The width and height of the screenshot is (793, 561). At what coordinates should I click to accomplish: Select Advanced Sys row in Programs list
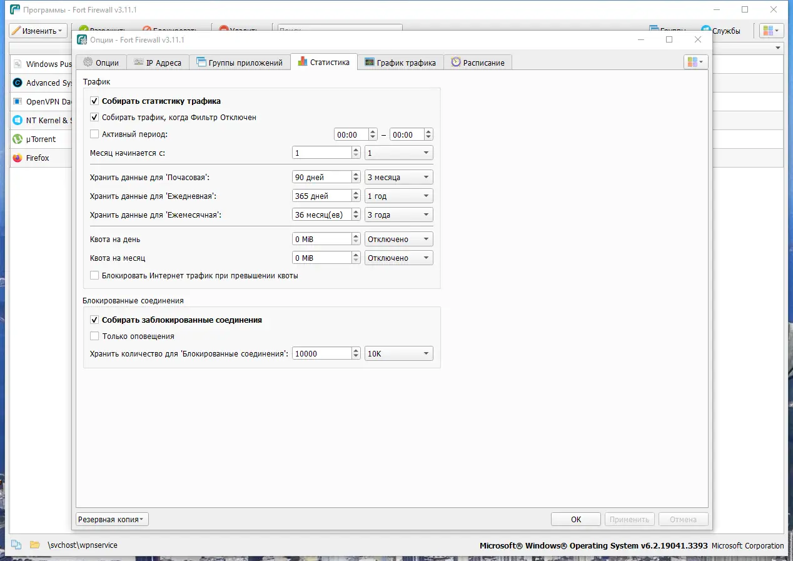41,83
